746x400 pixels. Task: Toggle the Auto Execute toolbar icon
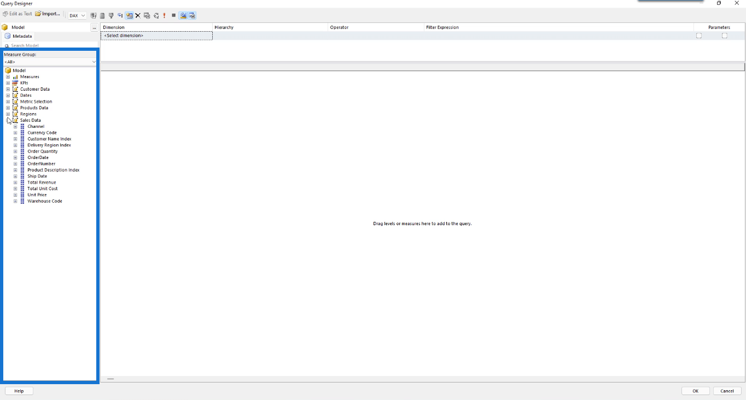pos(120,15)
